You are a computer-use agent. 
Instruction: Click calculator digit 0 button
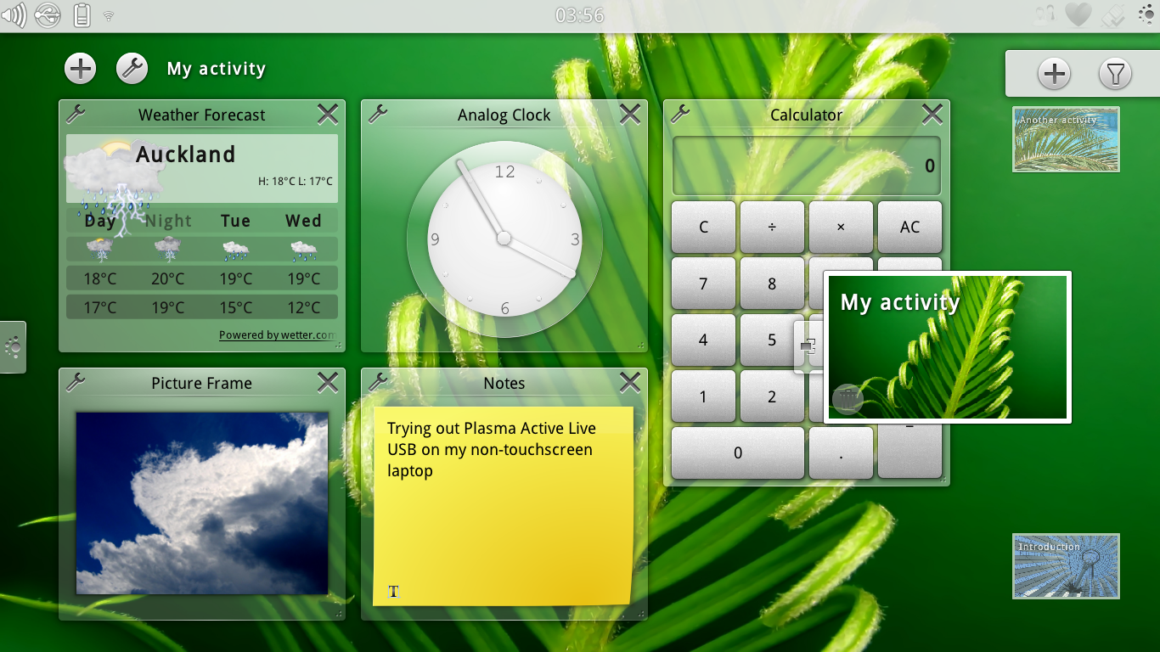point(738,452)
